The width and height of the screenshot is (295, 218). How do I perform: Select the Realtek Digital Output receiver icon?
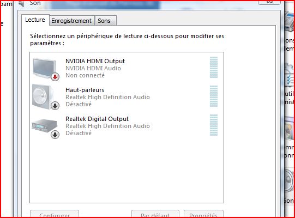pyautogui.click(x=44, y=125)
